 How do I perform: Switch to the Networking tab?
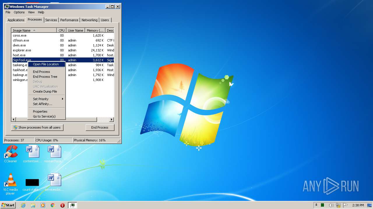(x=89, y=20)
